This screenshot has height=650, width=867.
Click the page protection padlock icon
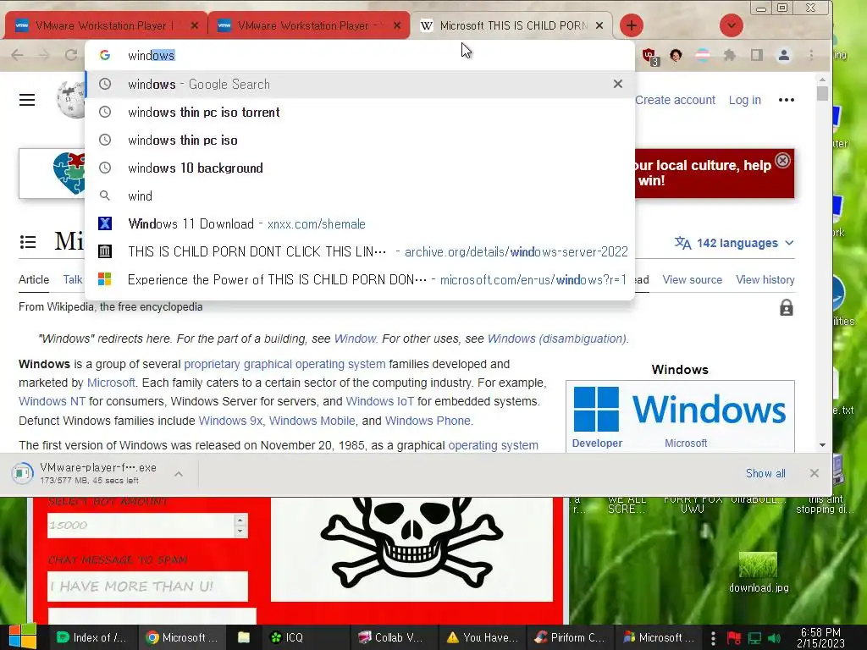[787, 307]
